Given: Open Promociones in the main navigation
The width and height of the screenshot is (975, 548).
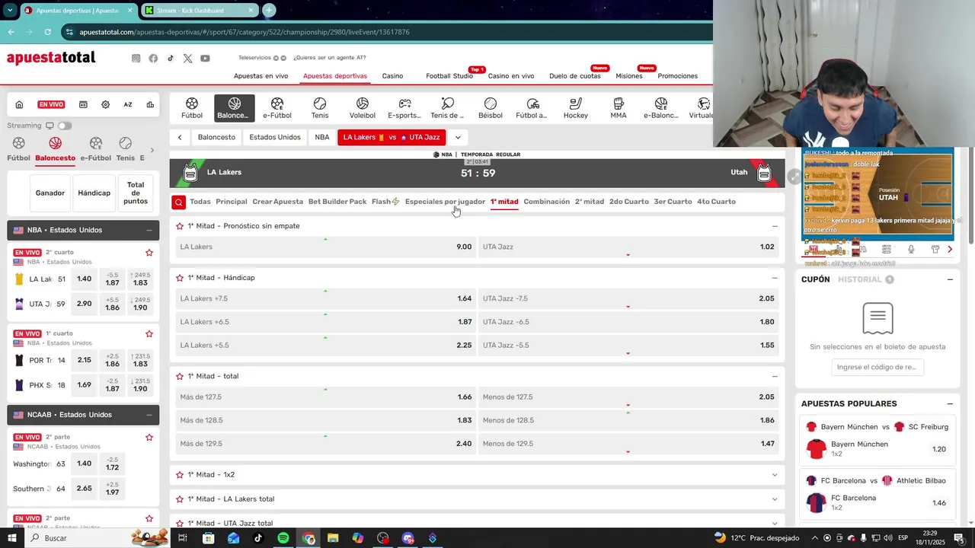Looking at the screenshot, I should point(678,76).
